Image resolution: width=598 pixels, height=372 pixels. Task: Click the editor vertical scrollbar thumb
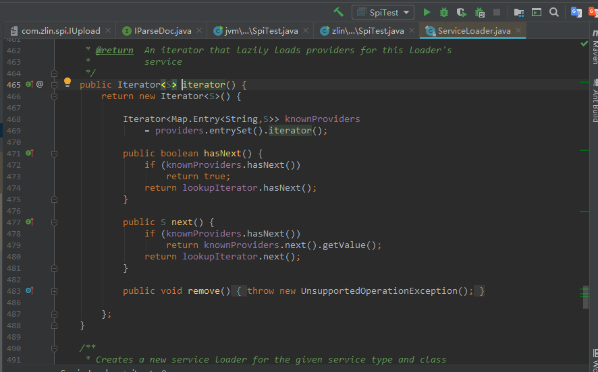[x=586, y=297]
